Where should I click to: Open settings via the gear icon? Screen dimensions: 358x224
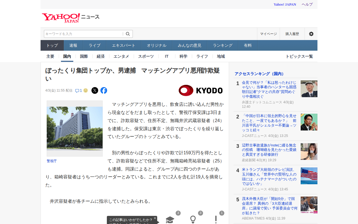point(311,34)
